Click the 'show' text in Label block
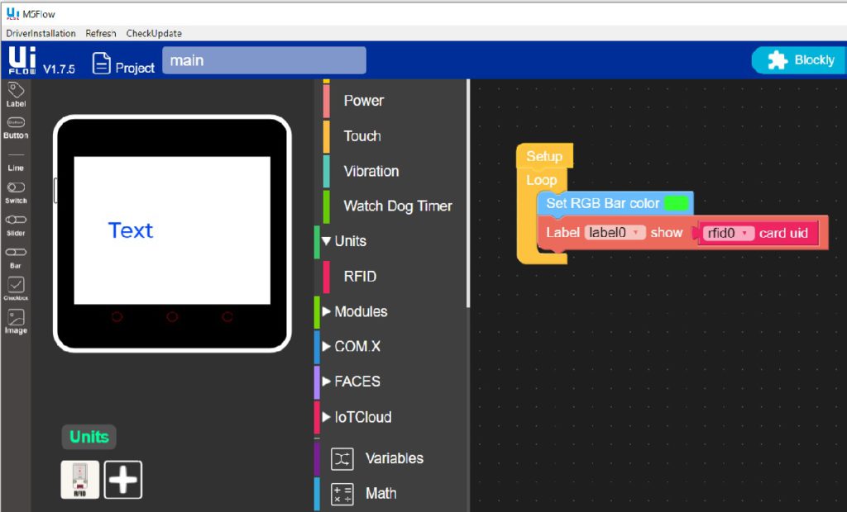Viewport: 847px width, 512px height. [x=667, y=233]
